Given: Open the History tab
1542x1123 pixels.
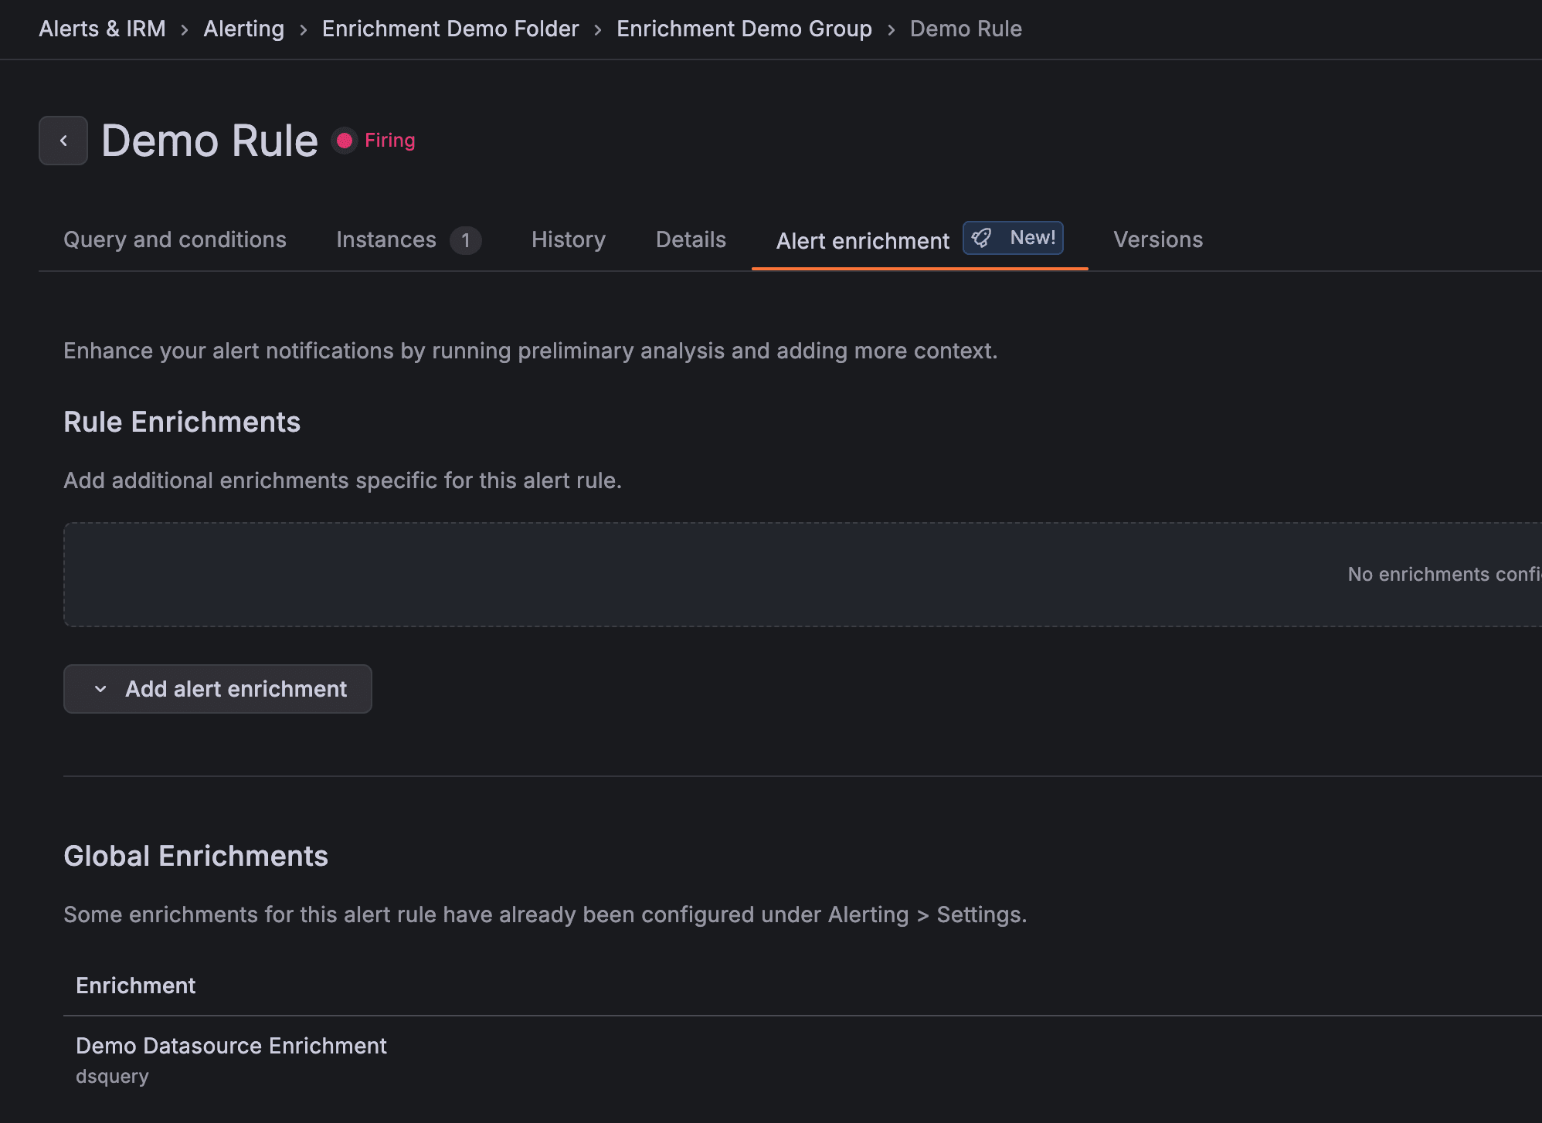Looking at the screenshot, I should tap(568, 239).
